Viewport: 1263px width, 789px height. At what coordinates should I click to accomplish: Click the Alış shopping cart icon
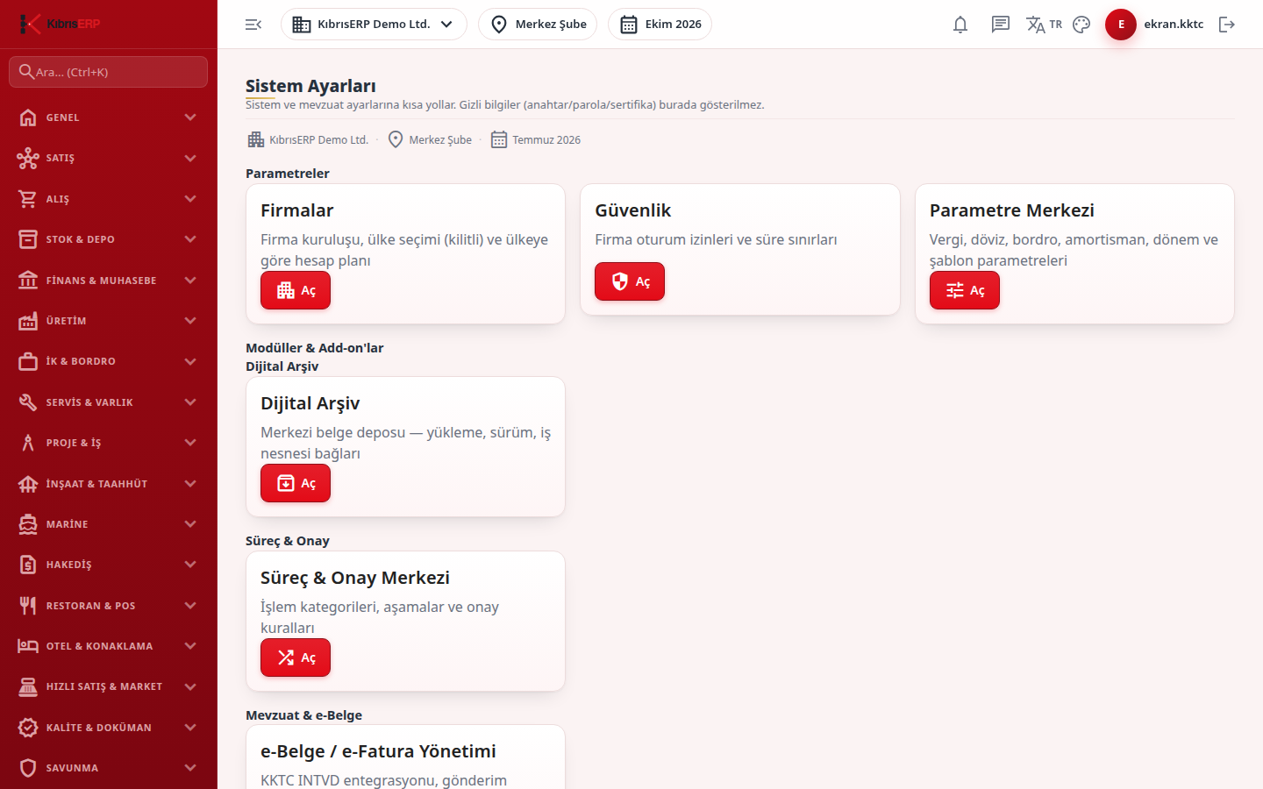28,199
